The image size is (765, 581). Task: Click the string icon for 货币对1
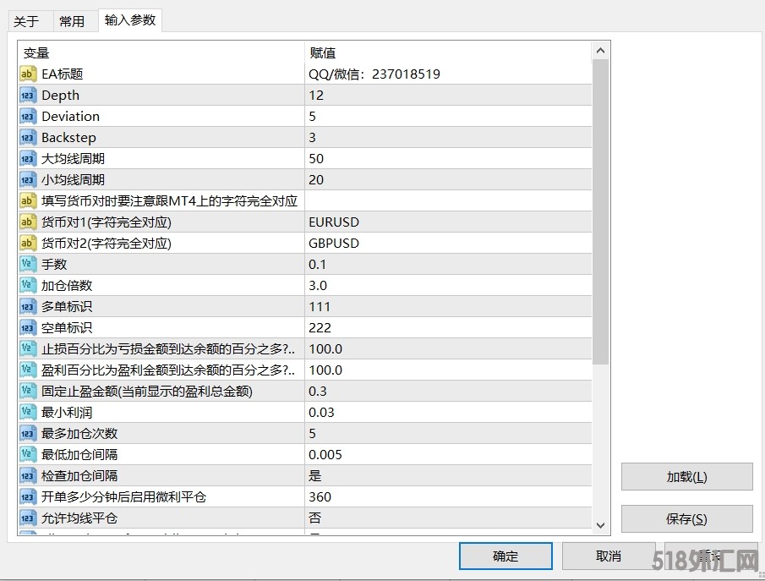click(x=27, y=222)
